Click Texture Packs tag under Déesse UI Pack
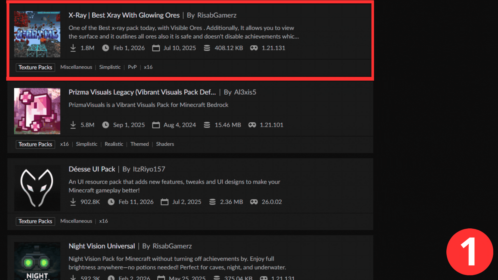Viewport: 498px width, 280px height. 35,221
